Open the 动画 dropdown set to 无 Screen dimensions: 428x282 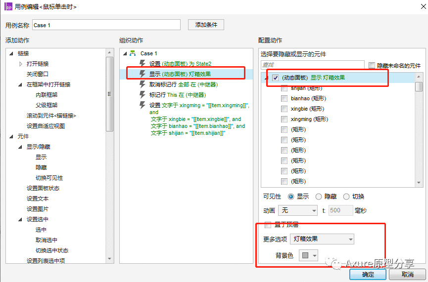[x=298, y=210]
